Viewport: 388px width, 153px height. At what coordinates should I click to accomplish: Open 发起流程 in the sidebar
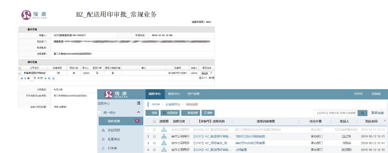[114, 130]
